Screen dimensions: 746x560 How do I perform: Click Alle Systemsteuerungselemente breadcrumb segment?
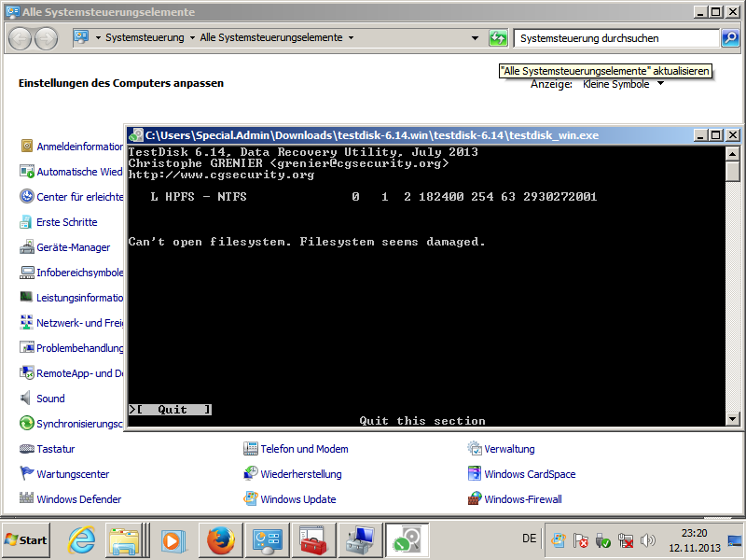click(x=271, y=37)
